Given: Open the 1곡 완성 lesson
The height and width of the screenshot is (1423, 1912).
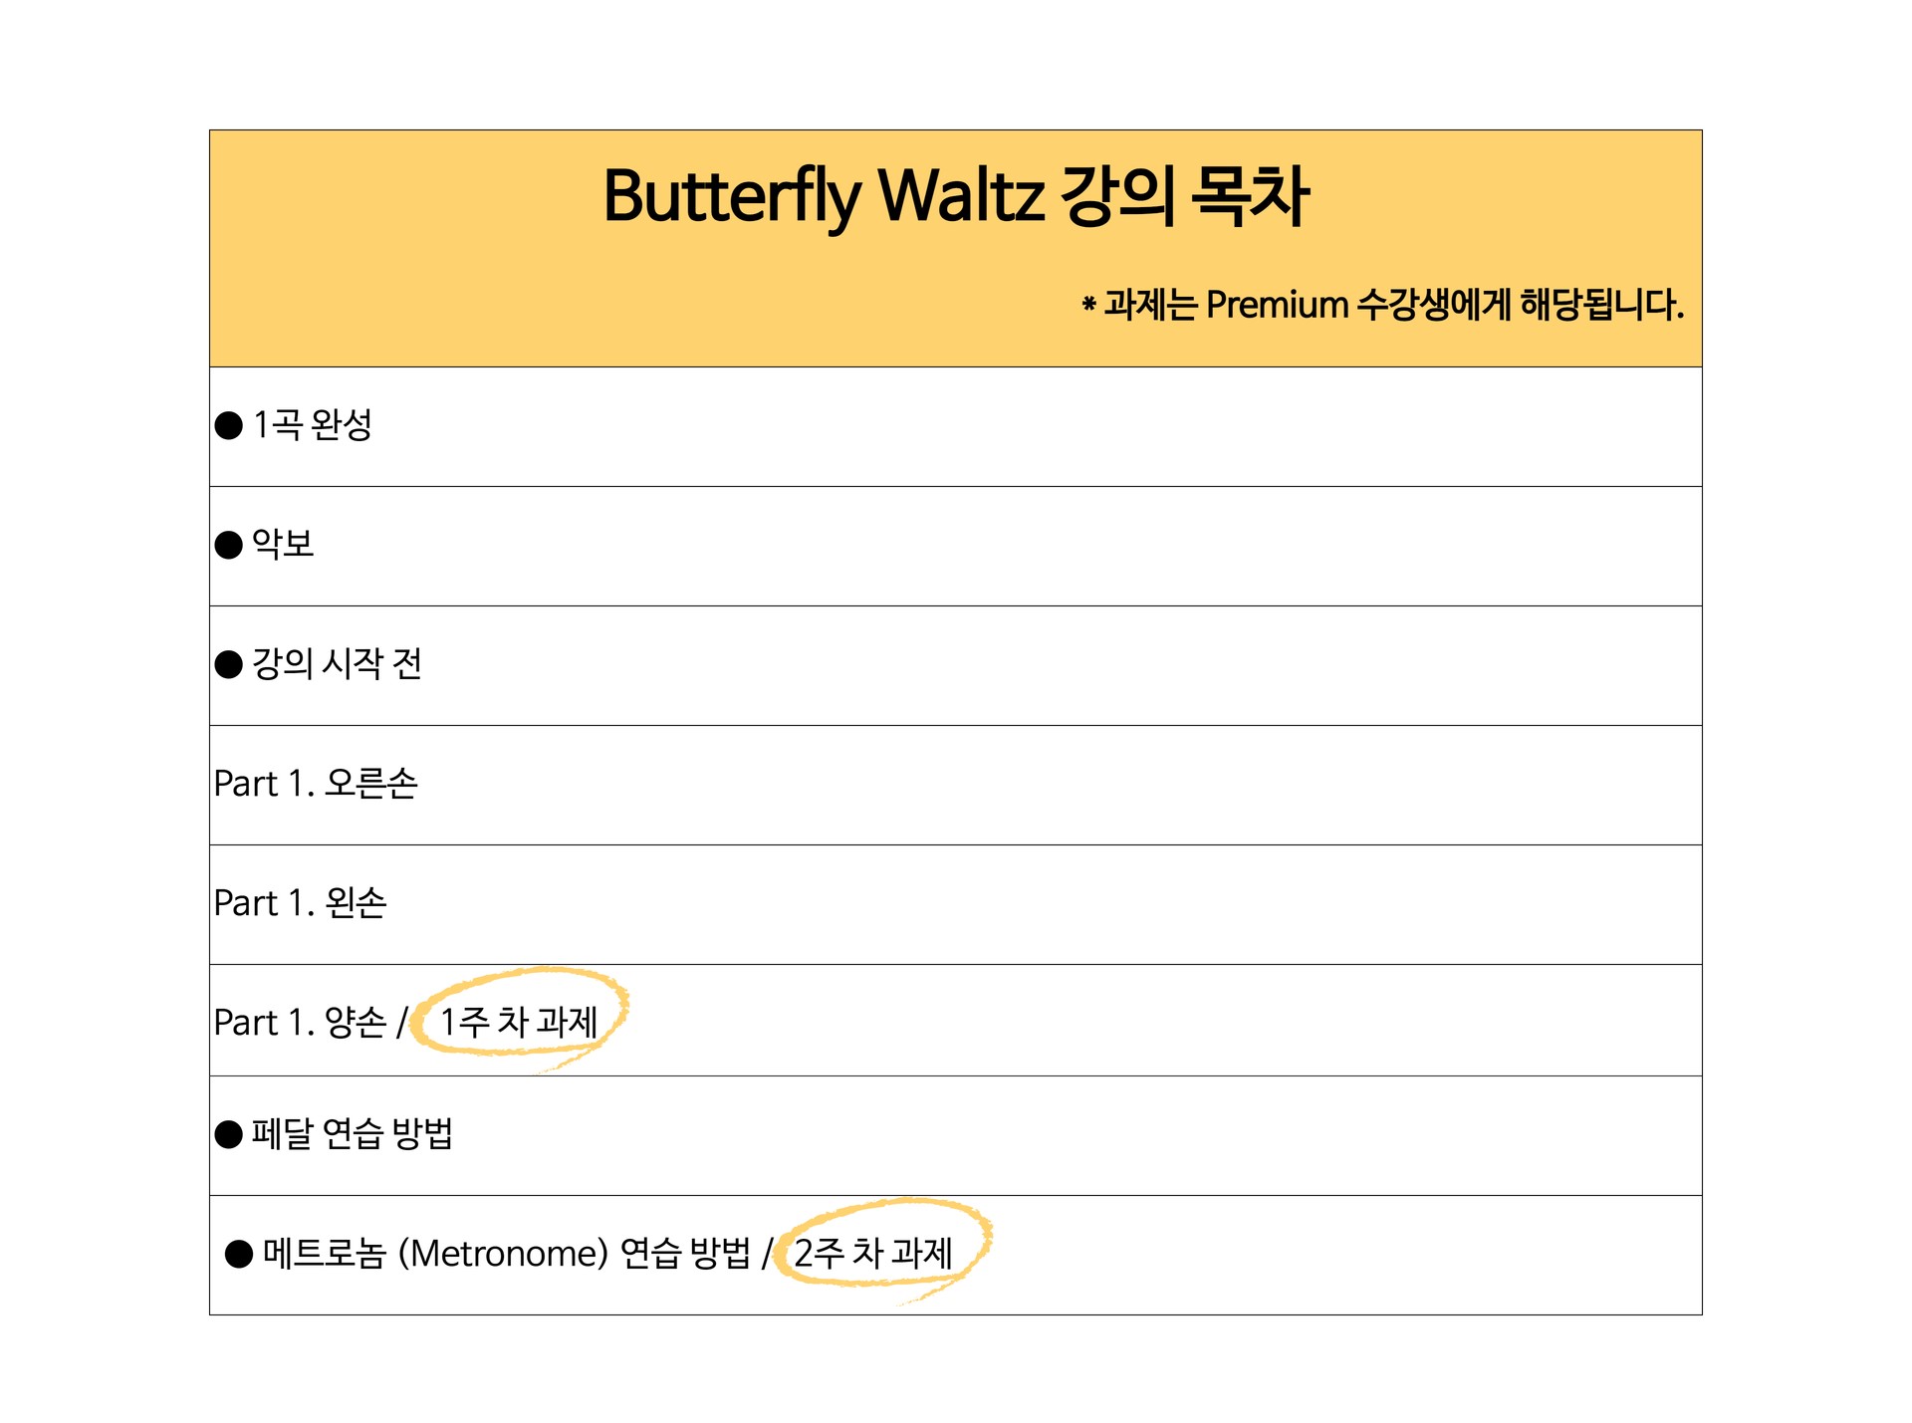Looking at the screenshot, I should [312, 425].
